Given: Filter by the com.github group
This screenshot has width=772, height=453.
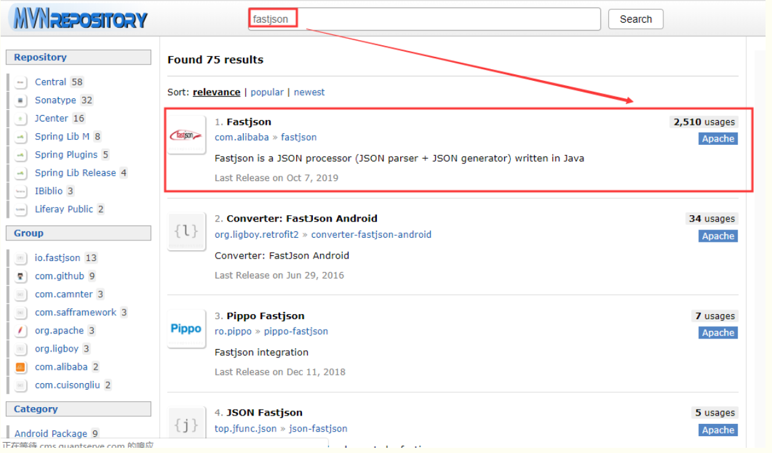Looking at the screenshot, I should tap(59, 276).
